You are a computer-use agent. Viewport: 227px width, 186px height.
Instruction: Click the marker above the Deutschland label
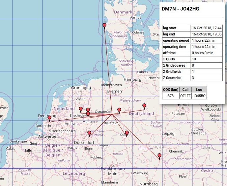[x=144, y=106]
